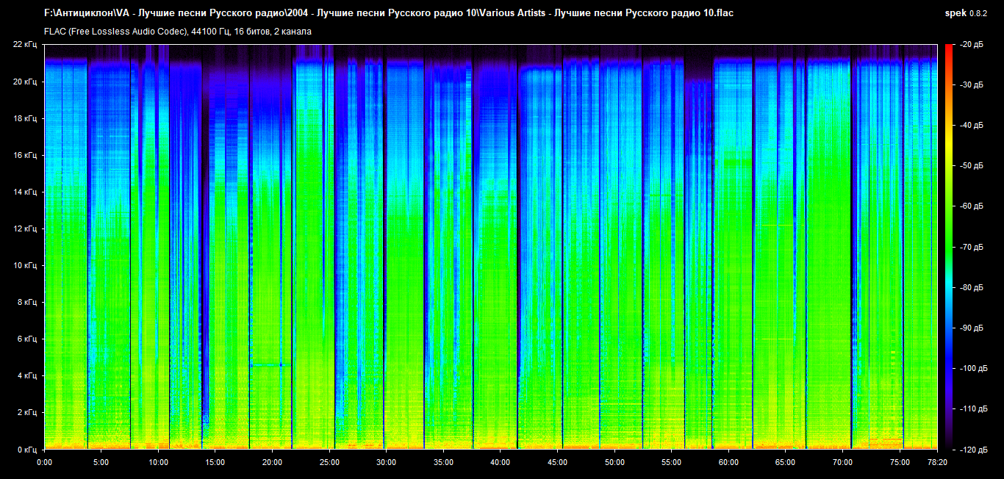Click the -80 дБ scale label
The image size is (1004, 479).
tap(972, 287)
